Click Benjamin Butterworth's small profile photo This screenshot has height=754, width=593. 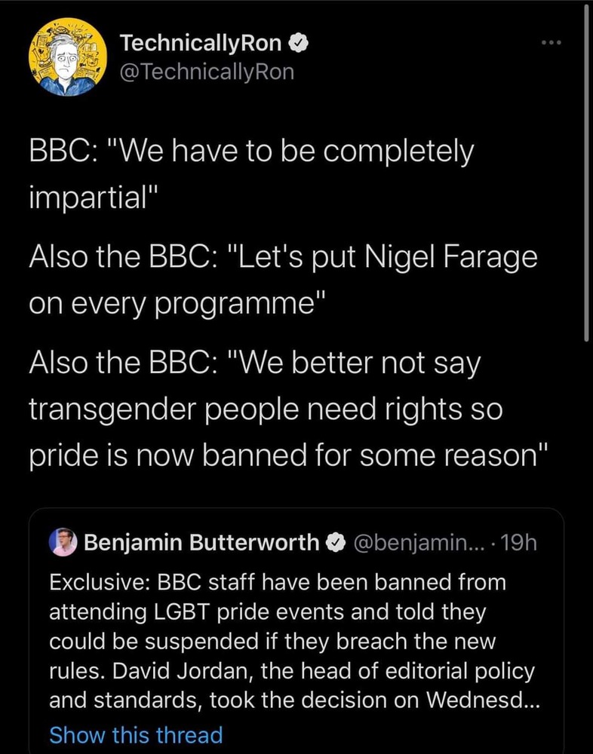[x=63, y=542]
